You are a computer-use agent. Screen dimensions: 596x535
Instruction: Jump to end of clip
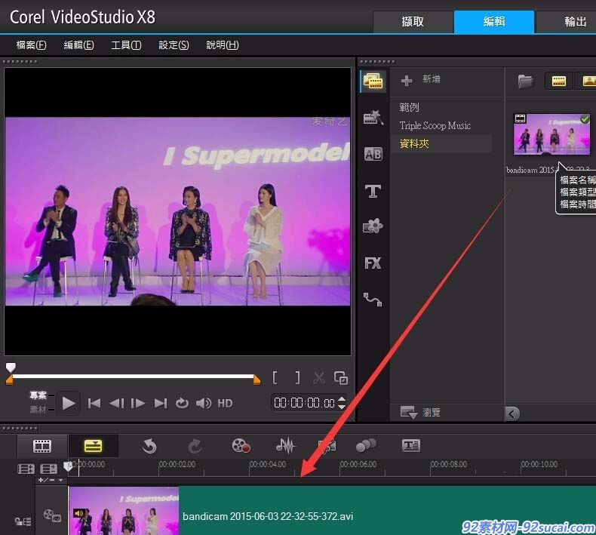click(x=161, y=403)
